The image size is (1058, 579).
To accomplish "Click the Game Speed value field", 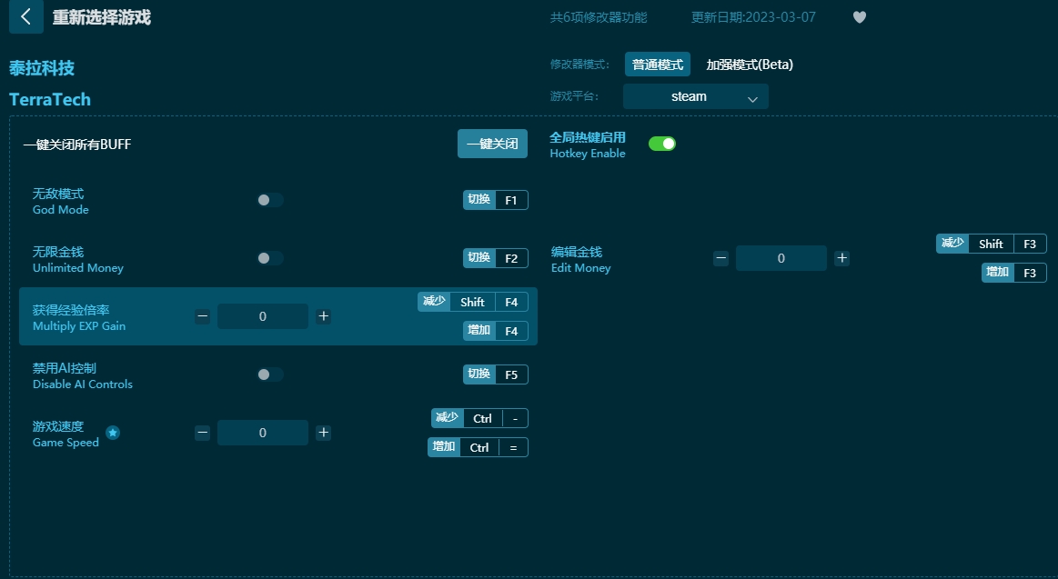I will (x=262, y=433).
